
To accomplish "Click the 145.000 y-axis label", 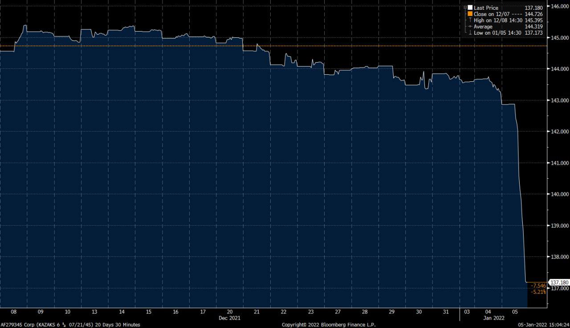I will click(x=560, y=38).
